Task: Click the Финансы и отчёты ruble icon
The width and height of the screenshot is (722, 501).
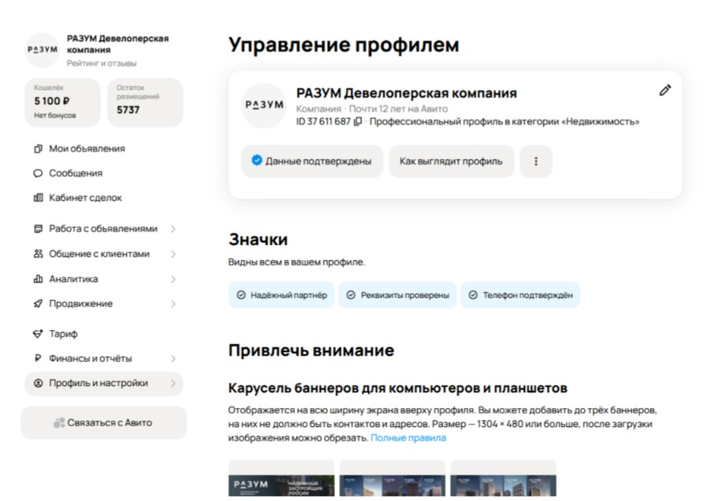Action: [x=38, y=358]
